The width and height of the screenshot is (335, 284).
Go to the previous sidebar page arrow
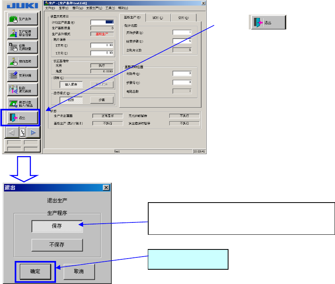[12, 133]
